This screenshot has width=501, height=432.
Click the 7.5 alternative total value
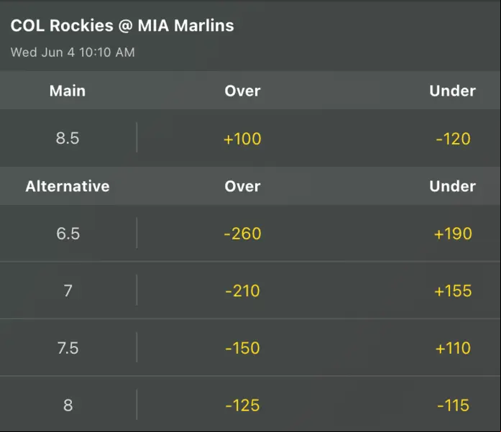tap(68, 348)
